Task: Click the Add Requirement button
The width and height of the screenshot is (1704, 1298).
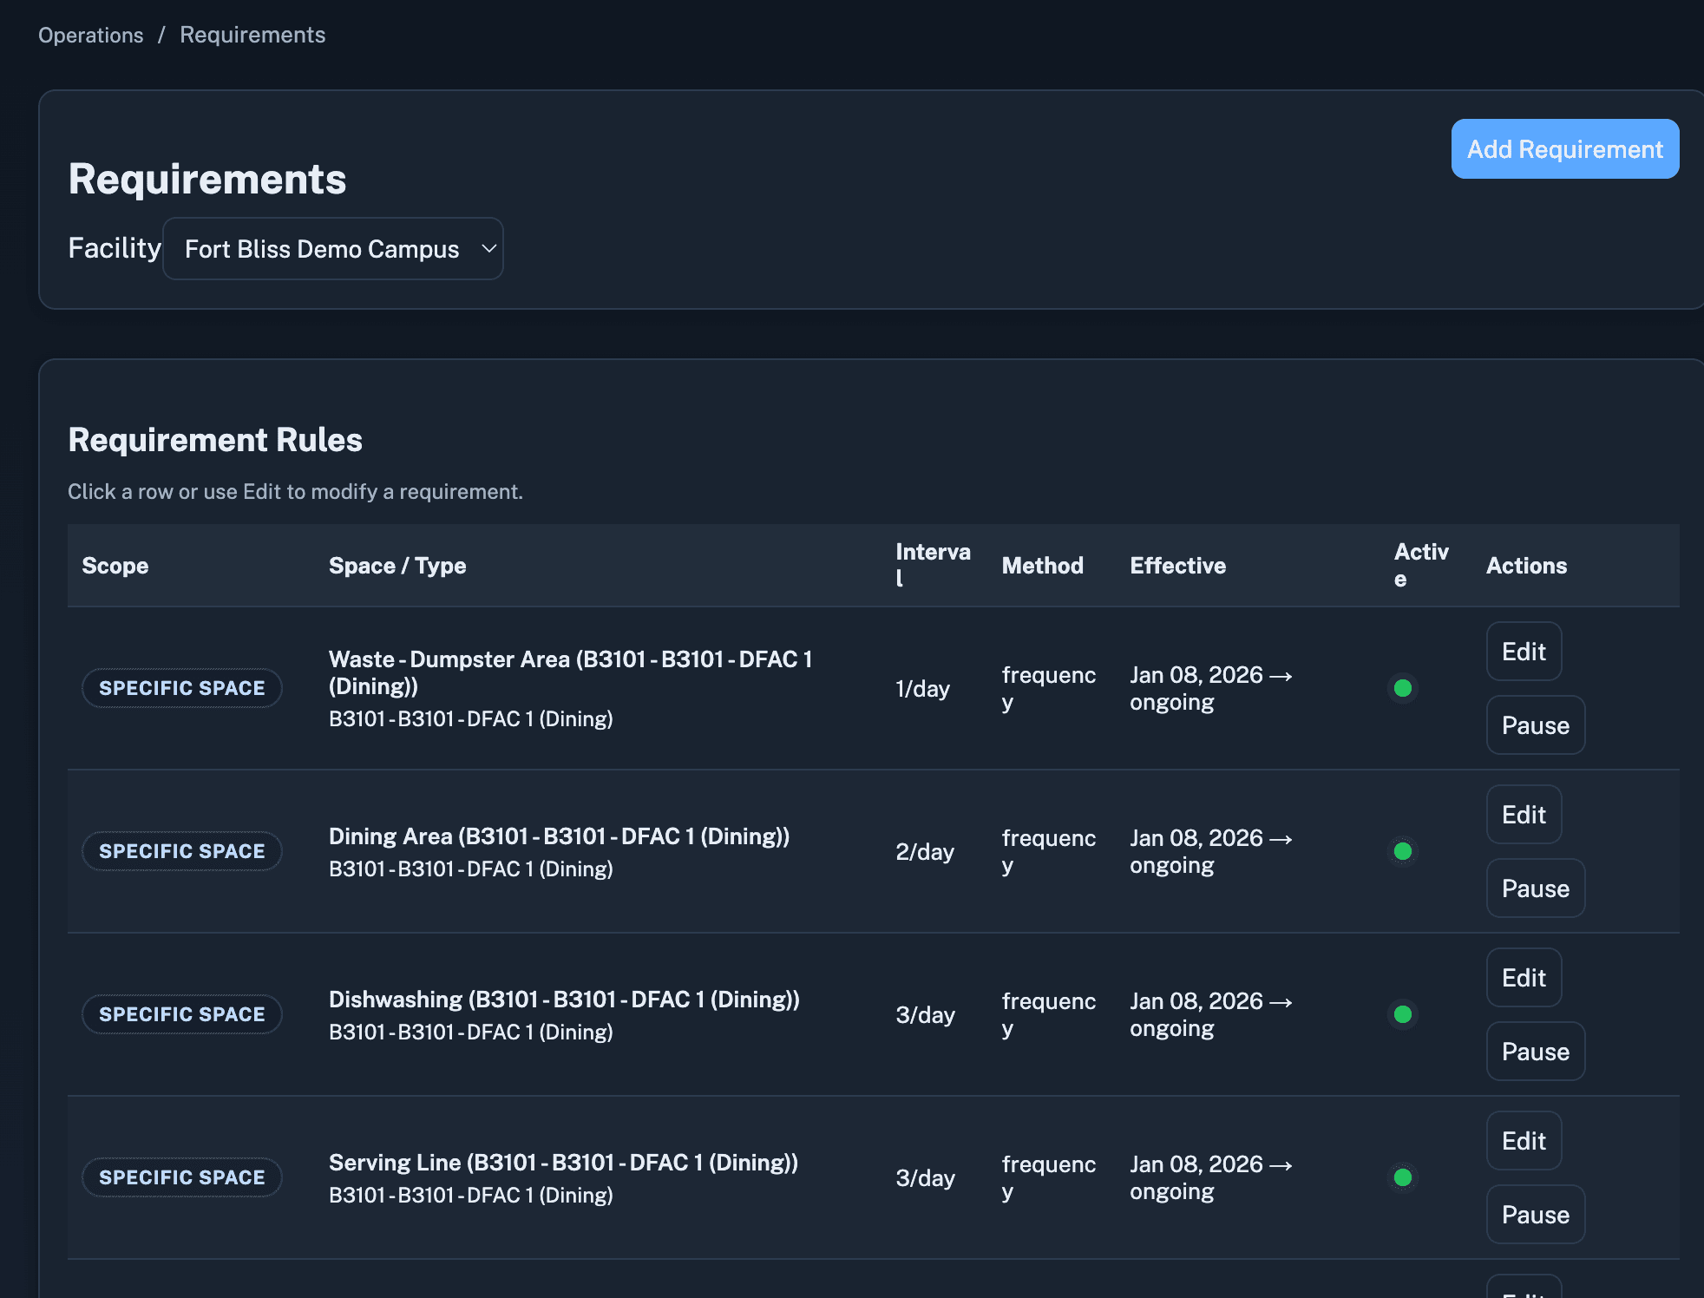Action: pyautogui.click(x=1564, y=148)
